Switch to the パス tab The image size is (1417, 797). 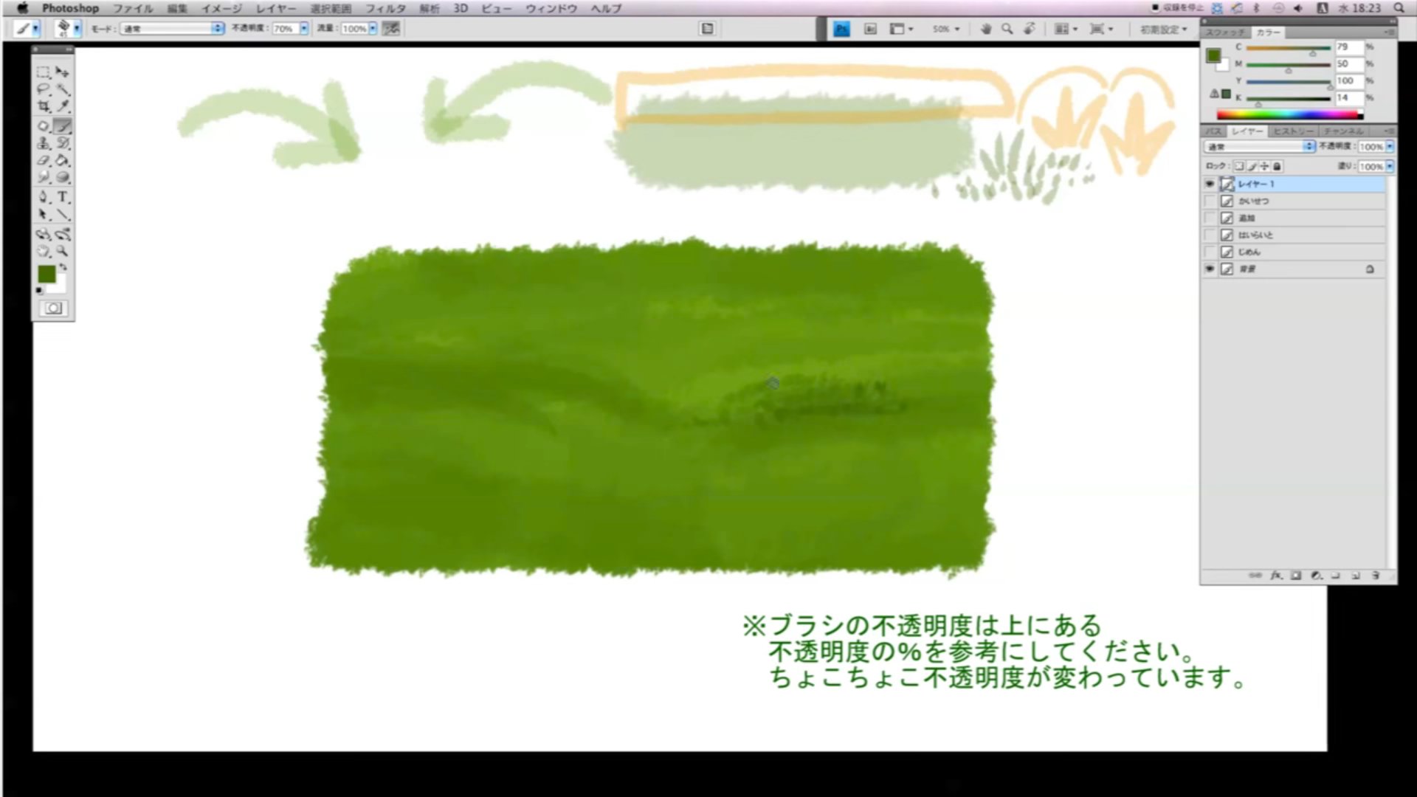tap(1213, 131)
